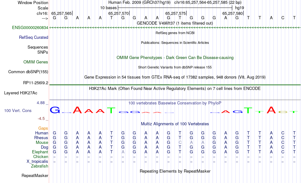Open the OMIM Genes track label
The image size is (301, 183).
click(36, 62)
